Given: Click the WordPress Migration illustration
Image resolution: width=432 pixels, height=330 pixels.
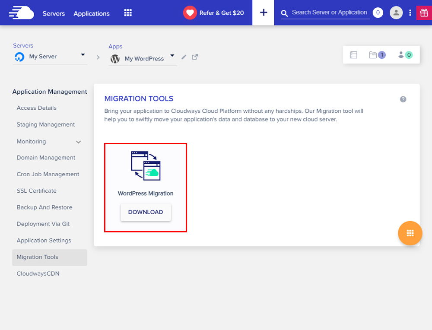Looking at the screenshot, I should tap(146, 165).
